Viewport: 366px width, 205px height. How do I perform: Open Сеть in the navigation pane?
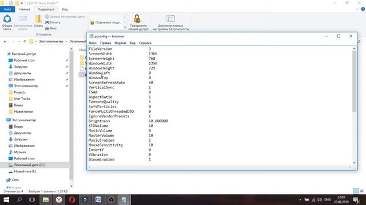click(x=15, y=180)
